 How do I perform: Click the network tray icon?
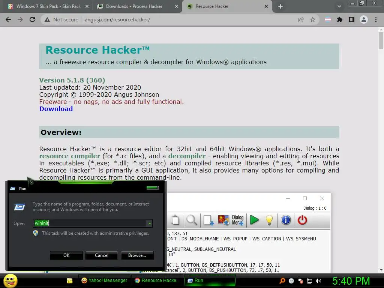click(309, 281)
